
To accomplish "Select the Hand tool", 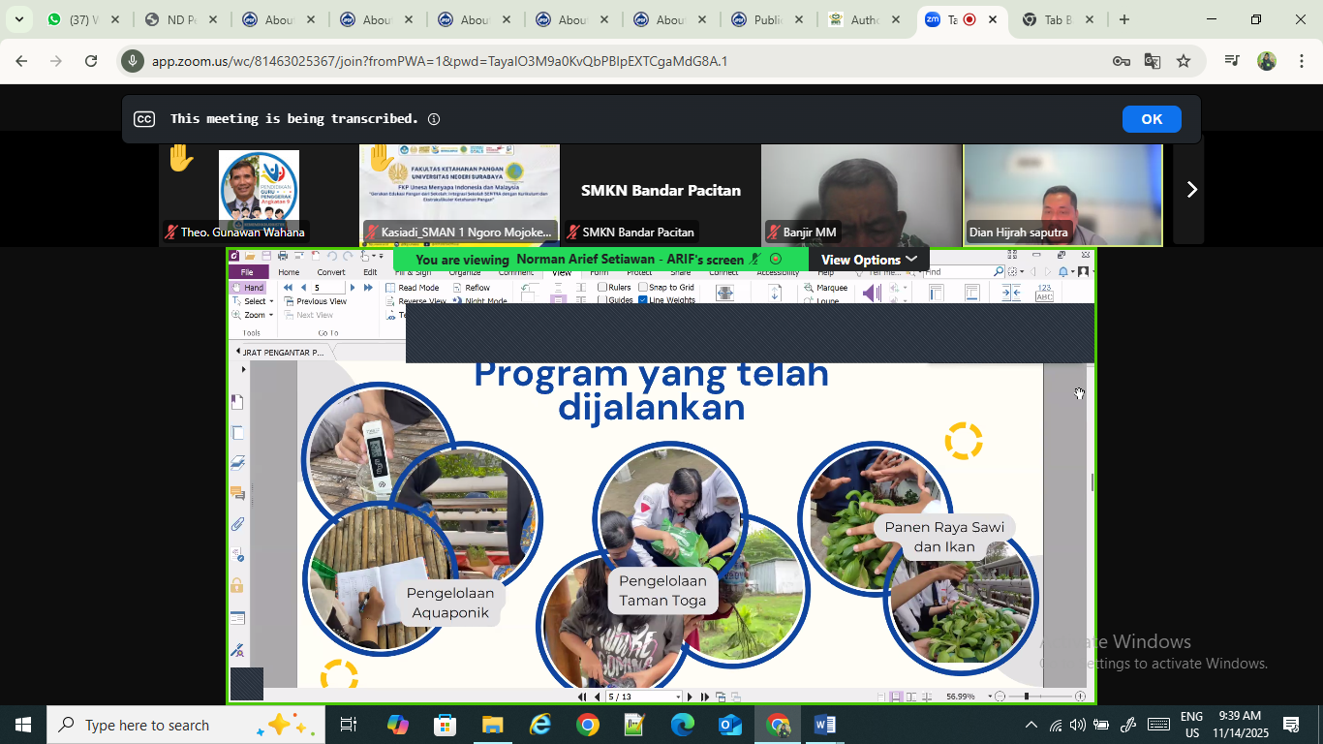I will pyautogui.click(x=248, y=288).
